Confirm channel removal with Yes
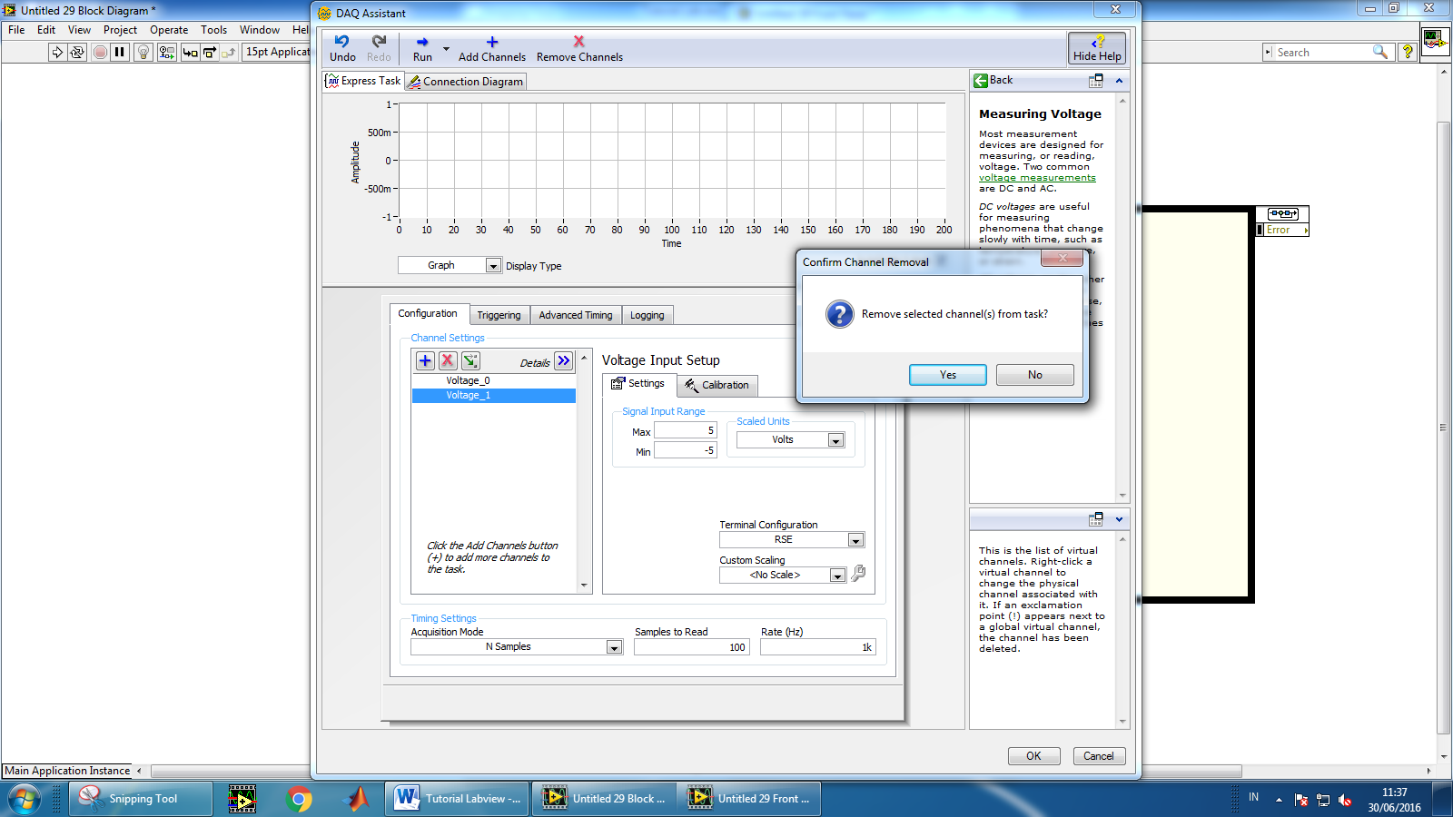The width and height of the screenshot is (1453, 817). [947, 375]
